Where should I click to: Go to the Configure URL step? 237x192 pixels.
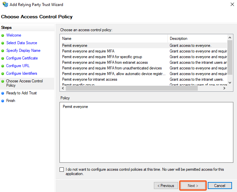pos(18,66)
